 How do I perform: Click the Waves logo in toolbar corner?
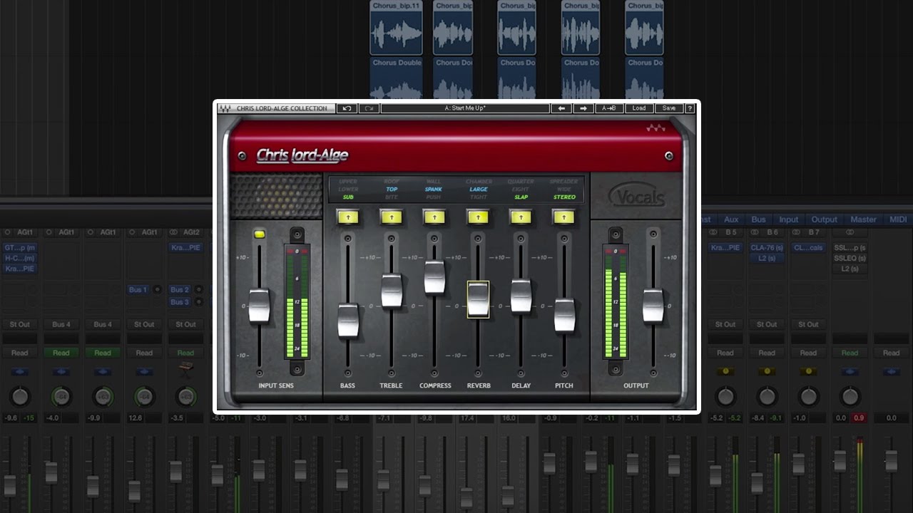225,108
